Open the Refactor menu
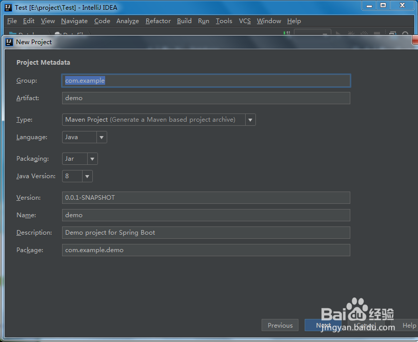 pos(158,21)
